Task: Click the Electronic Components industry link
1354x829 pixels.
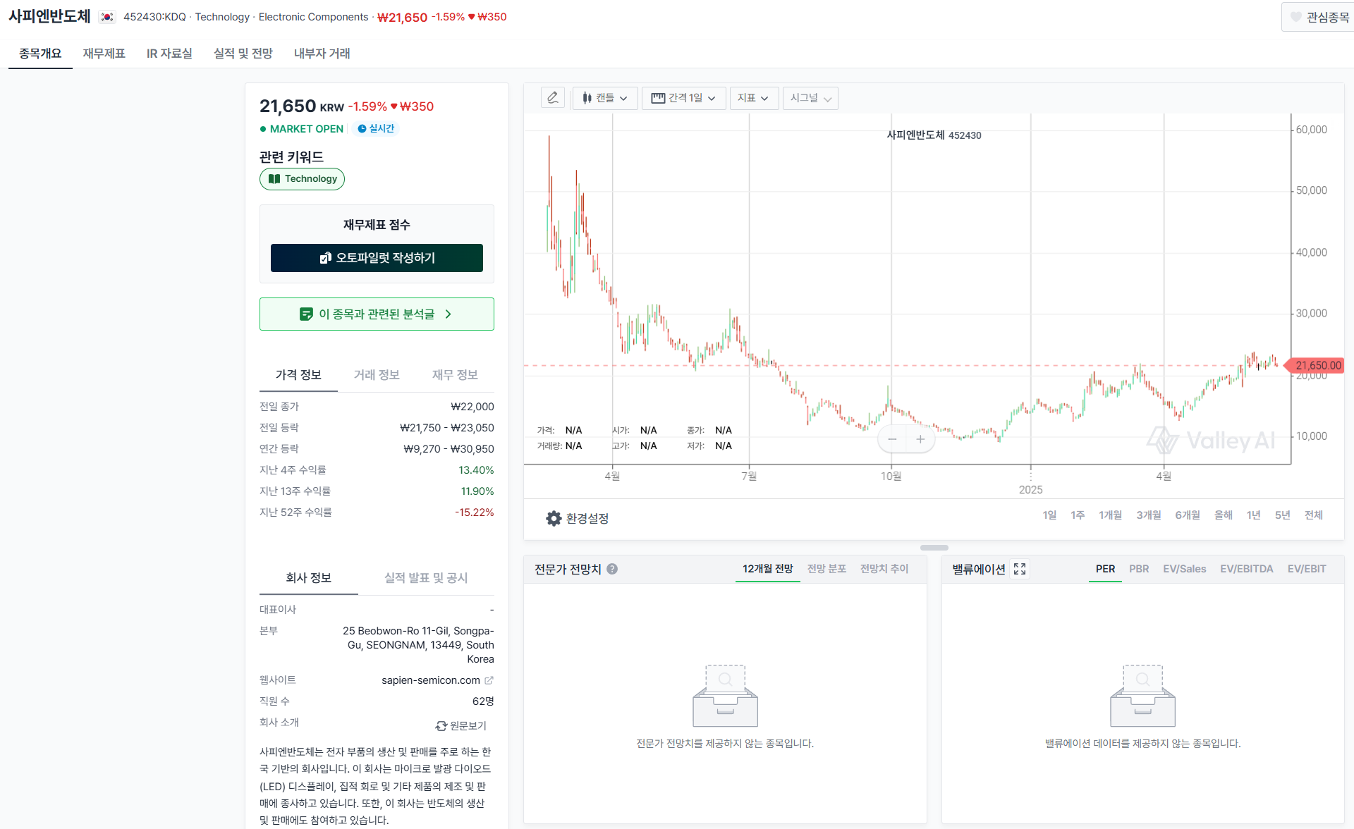Action: coord(313,17)
